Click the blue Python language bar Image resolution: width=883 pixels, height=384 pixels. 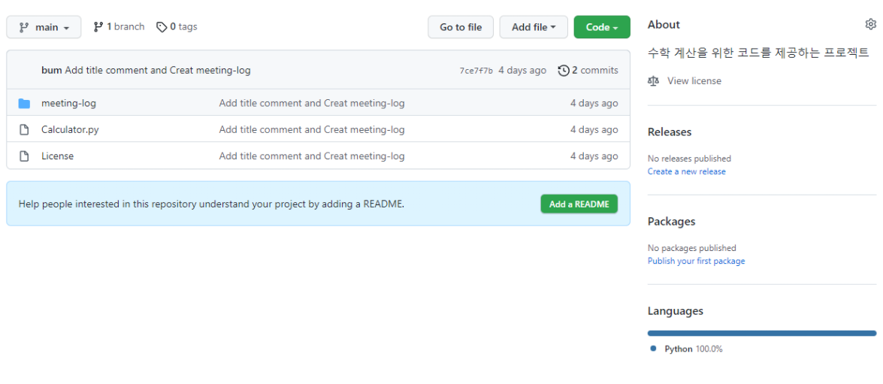[x=762, y=334]
